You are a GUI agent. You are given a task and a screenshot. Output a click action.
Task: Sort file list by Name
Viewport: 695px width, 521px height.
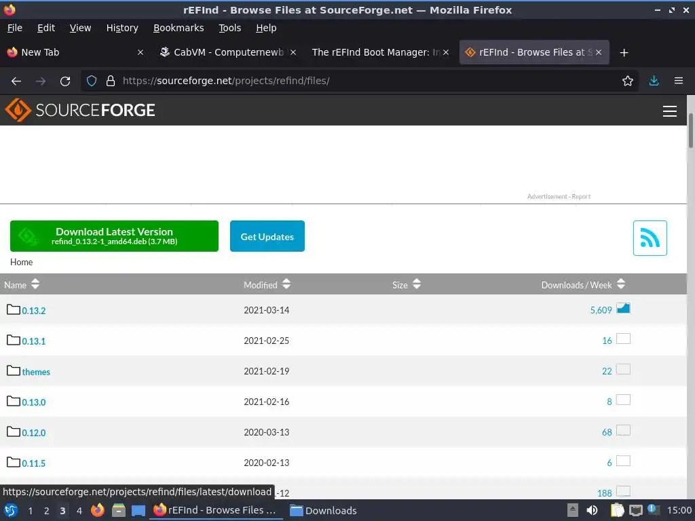pos(21,284)
